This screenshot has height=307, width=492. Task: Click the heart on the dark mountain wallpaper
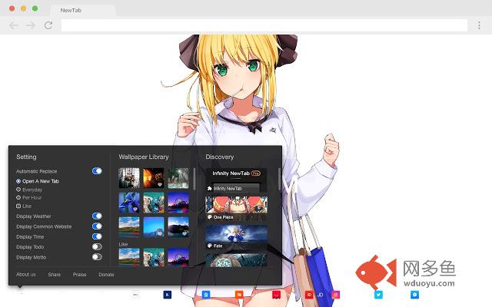pos(184,233)
